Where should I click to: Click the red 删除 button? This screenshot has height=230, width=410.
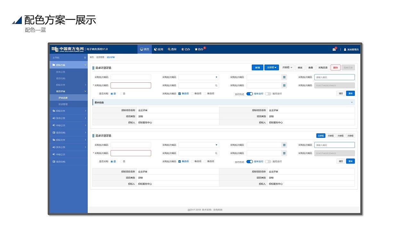click(335, 67)
